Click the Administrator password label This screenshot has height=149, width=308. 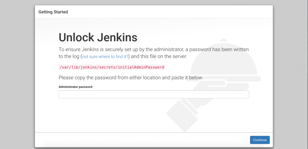[x=75, y=87]
